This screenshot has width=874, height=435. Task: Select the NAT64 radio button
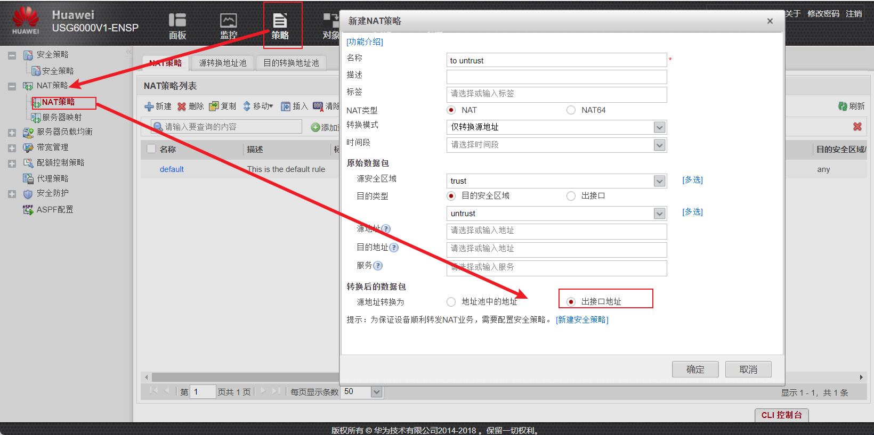571,110
